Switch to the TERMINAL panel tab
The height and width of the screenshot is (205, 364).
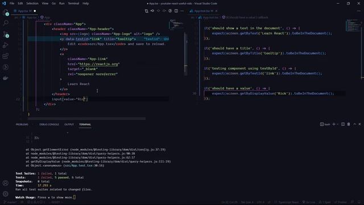pos(85,124)
